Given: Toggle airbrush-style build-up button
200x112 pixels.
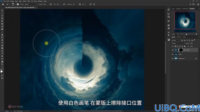Looking at the screenshot, I should (64, 4).
